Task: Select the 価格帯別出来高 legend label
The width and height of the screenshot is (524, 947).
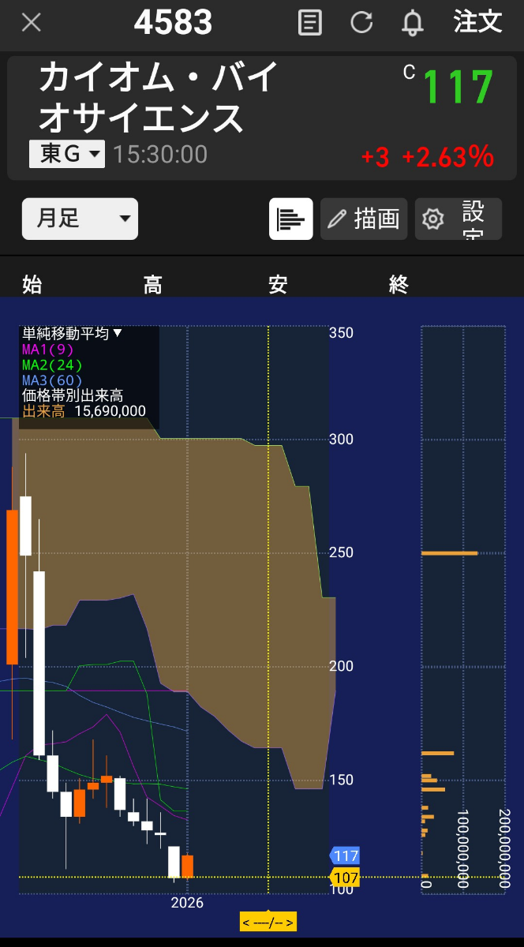Action: pos(73,395)
